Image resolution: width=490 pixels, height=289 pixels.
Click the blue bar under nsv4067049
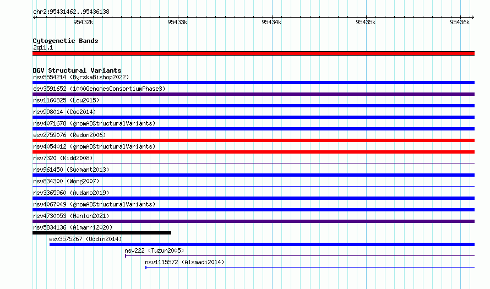[x=253, y=210]
